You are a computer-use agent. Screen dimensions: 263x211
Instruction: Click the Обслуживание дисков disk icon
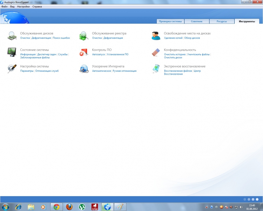[x=12, y=36]
